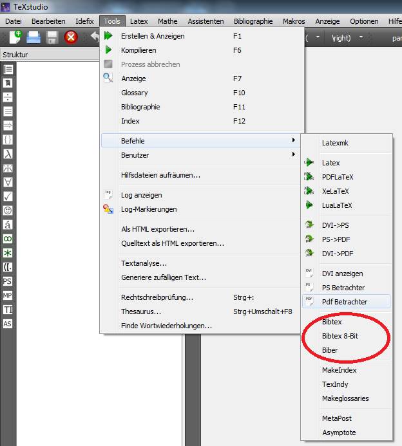Choose Als HTML exportieren…
402x446 pixels.
201,229
